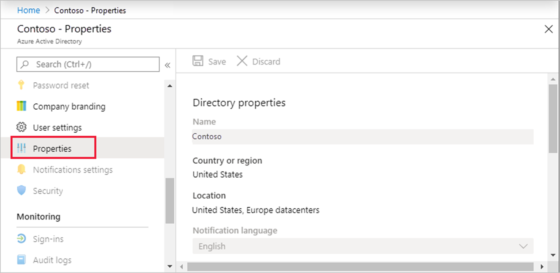Click the Company branding icon
This screenshot has width=560, height=273.
(21, 106)
